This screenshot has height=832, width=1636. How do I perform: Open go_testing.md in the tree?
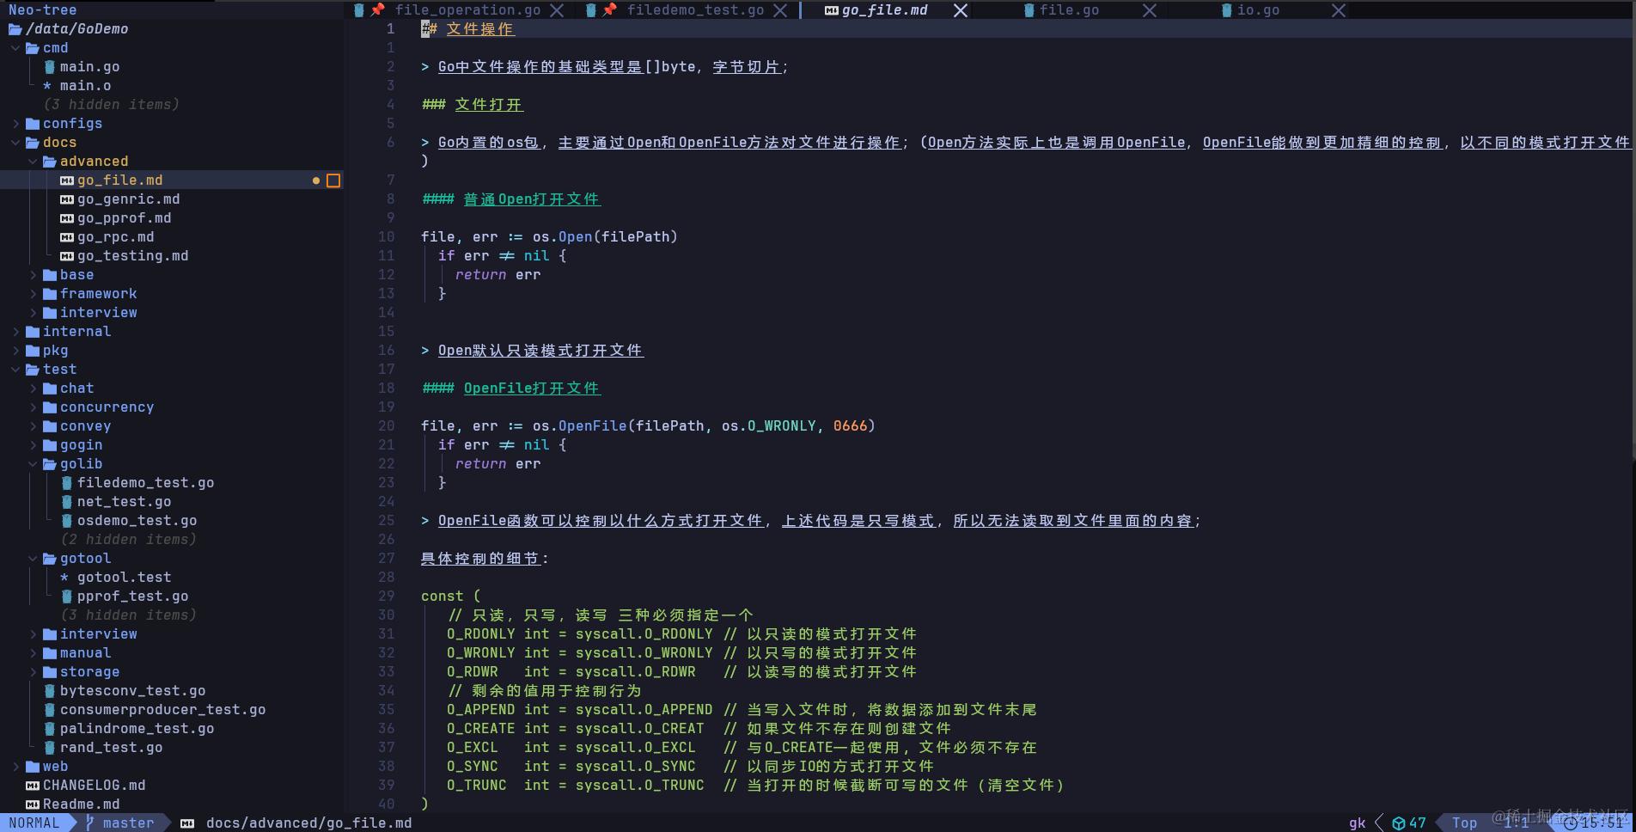coord(132,256)
